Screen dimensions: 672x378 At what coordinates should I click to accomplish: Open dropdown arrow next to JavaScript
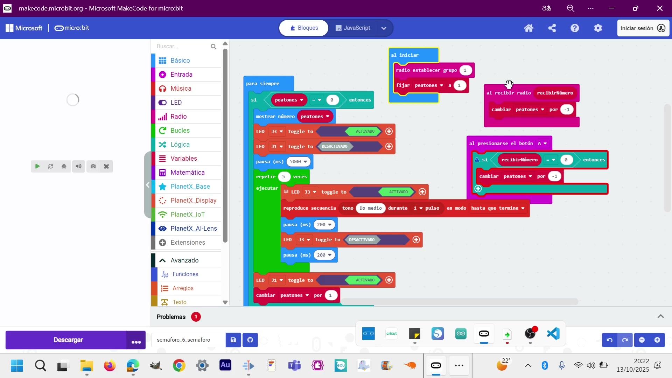pyautogui.click(x=384, y=28)
